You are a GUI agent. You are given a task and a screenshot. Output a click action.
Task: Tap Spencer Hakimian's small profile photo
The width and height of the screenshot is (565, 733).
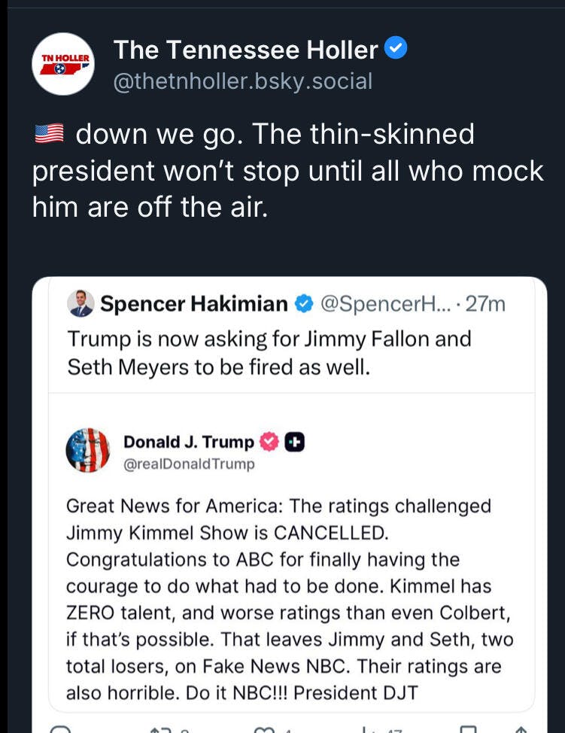[80, 304]
